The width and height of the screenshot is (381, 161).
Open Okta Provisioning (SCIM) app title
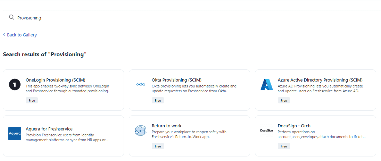click(x=177, y=80)
